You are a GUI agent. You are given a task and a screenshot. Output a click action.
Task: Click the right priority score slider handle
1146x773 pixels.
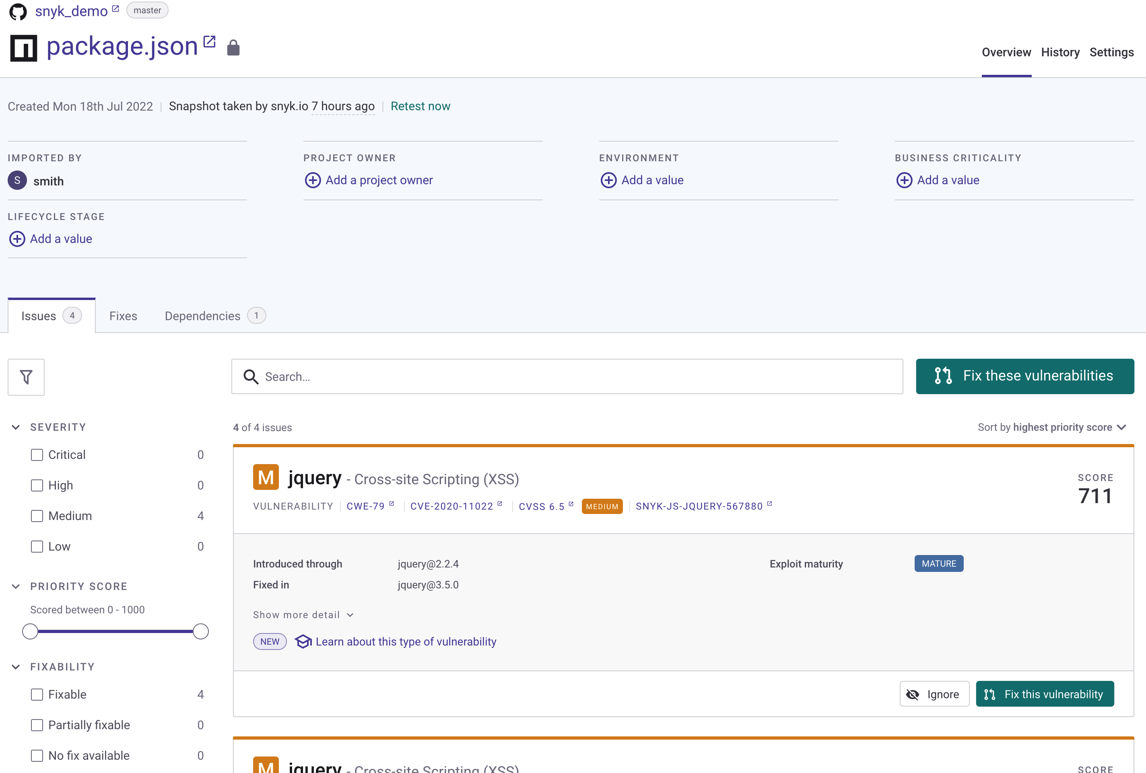coord(201,631)
